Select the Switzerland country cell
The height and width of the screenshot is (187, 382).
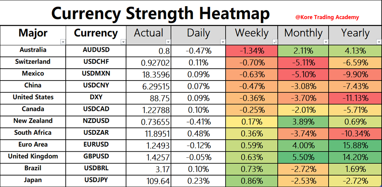coord(33,62)
